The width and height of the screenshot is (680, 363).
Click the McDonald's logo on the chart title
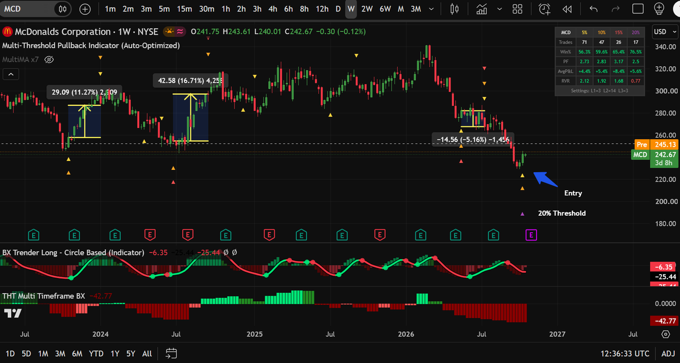7,32
